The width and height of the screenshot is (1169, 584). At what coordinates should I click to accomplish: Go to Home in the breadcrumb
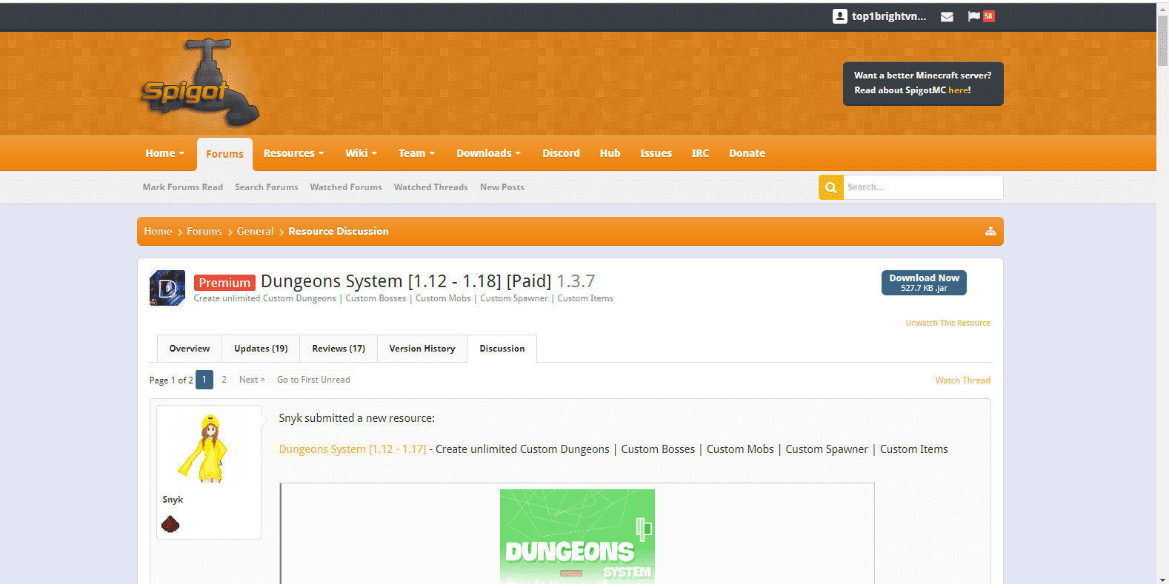(x=158, y=231)
